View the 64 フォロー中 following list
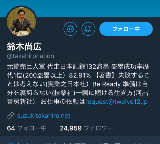The image size is (160, 144). pos(27,128)
